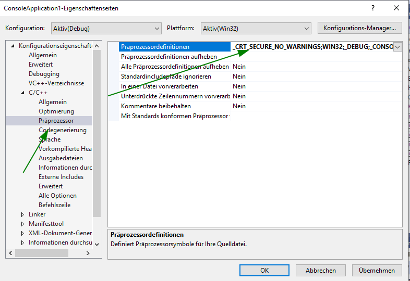Collapse the C/C++ tree node

click(x=22, y=93)
